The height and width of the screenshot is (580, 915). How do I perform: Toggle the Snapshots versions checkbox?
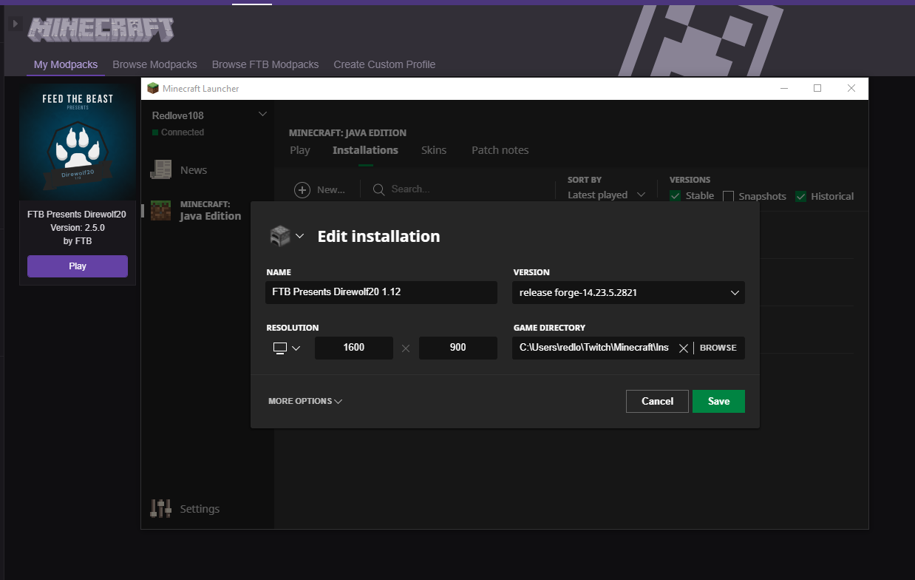728,196
